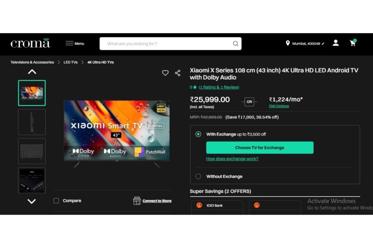
Task: Focus the 'What are you looking for ?' search box
Action: coord(170,44)
